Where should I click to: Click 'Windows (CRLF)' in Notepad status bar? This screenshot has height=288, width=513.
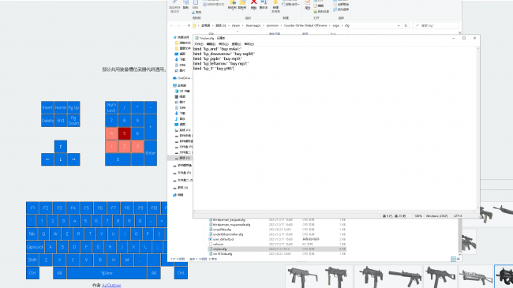(x=436, y=216)
